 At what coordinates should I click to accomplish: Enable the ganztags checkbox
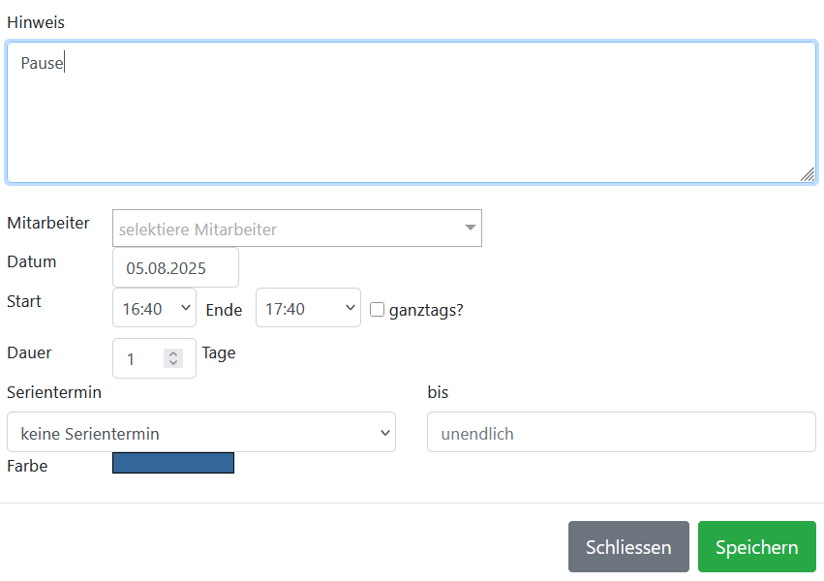[x=378, y=310]
